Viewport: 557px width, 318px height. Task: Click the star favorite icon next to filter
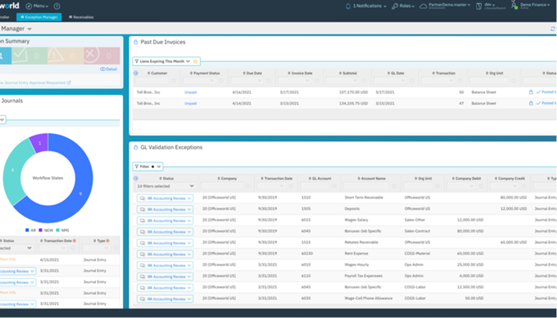coord(195,62)
